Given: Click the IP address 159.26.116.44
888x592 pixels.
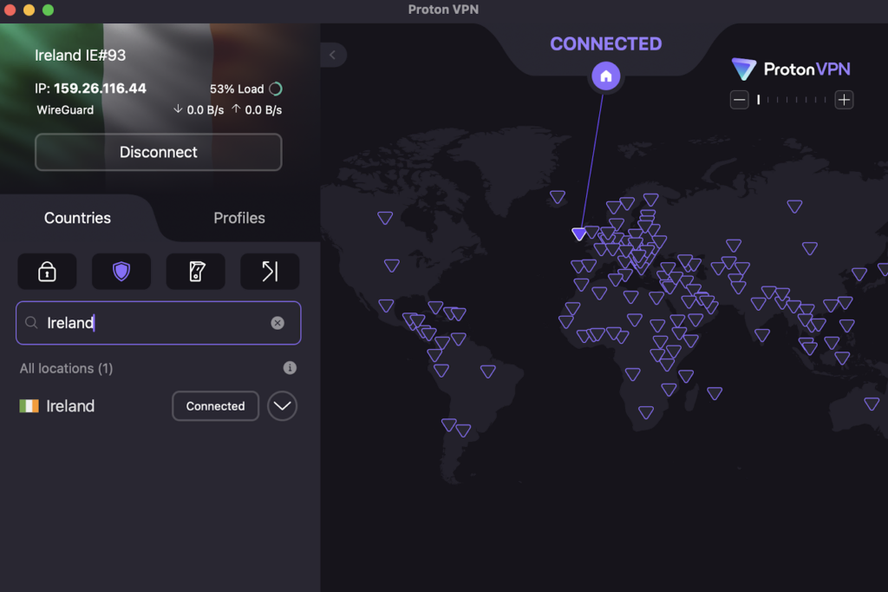Looking at the screenshot, I should click(101, 89).
